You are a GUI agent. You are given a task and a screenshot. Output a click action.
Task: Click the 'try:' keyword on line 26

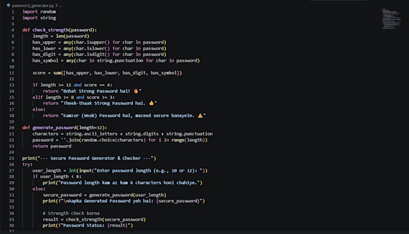[x=27, y=165]
